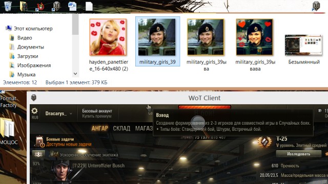Viewport: 328px width, 184px height.
Task: Select Этот компьютер in Explorer tree
Action: click(33, 29)
